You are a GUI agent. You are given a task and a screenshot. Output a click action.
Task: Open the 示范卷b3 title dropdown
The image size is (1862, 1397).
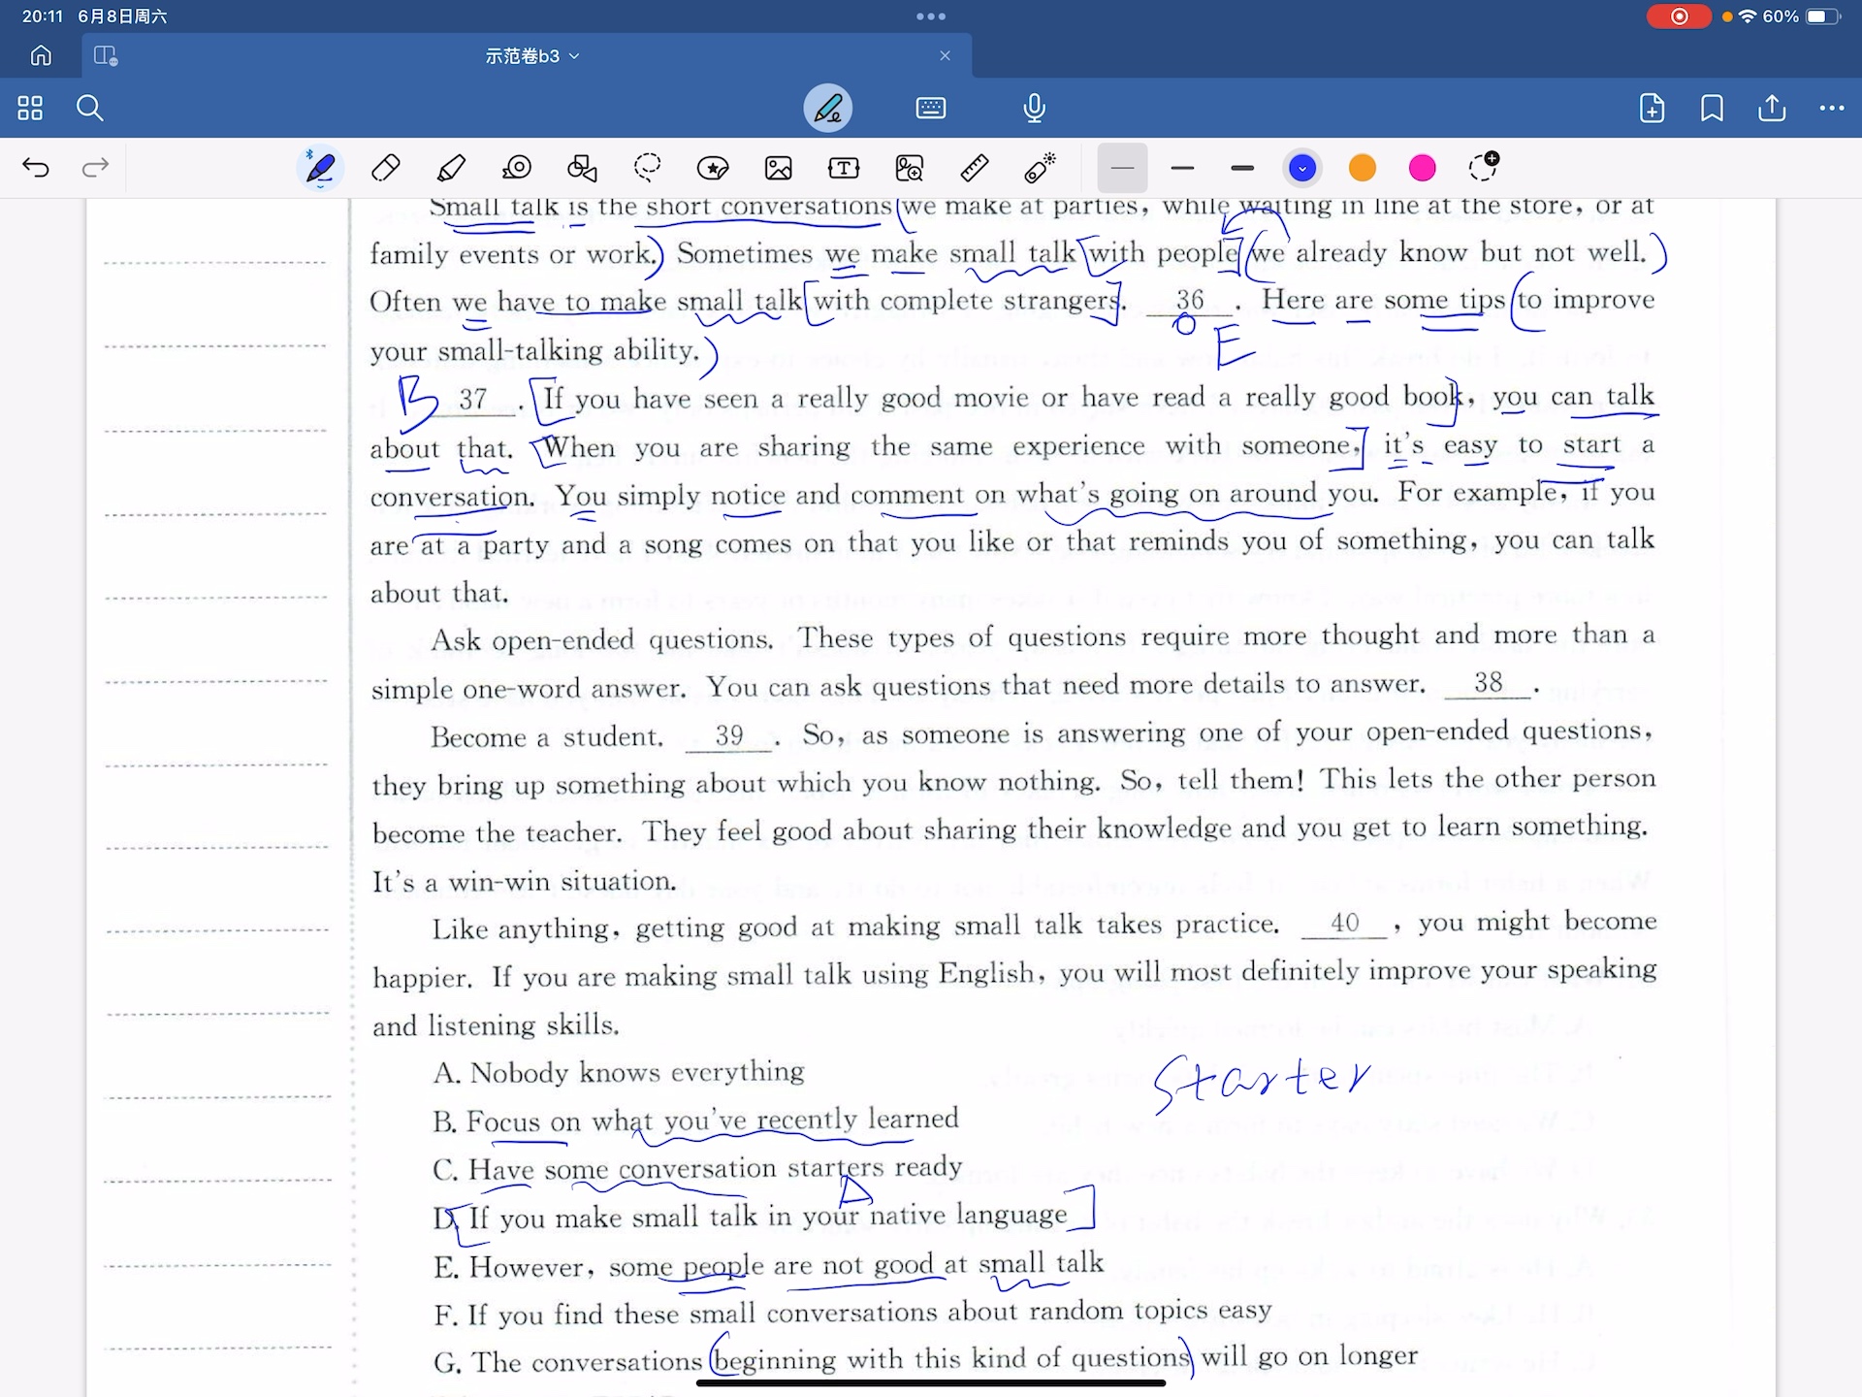[x=532, y=56]
